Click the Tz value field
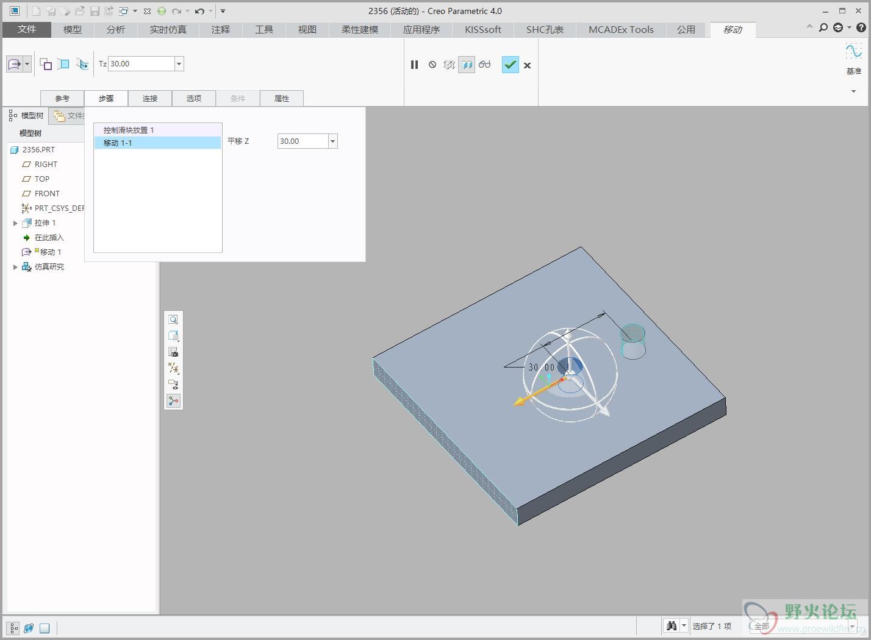Screen dimensions: 871x640 click(142, 64)
